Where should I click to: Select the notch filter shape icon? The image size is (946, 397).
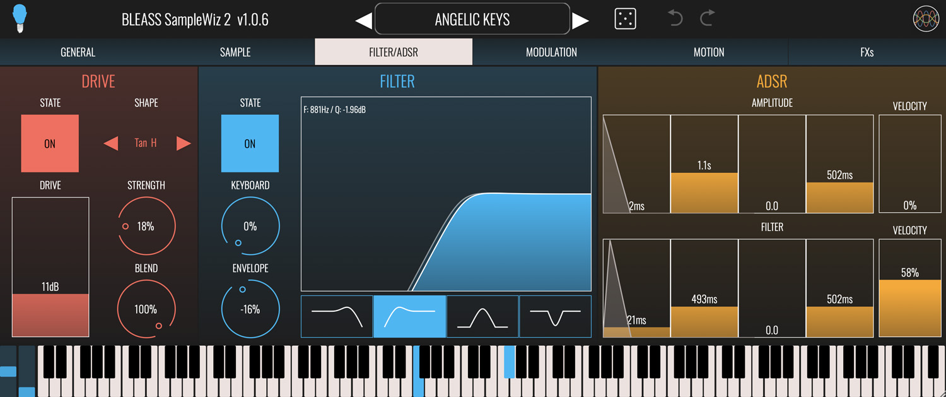click(555, 316)
